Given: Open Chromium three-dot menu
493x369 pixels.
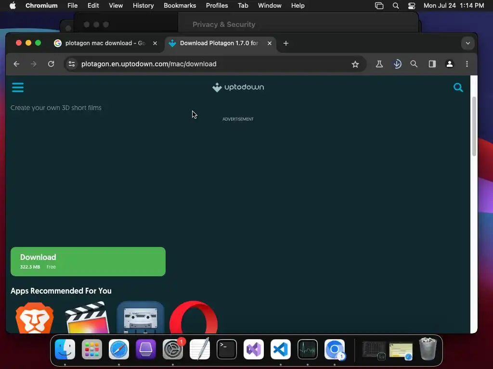Looking at the screenshot, I should [x=467, y=64].
